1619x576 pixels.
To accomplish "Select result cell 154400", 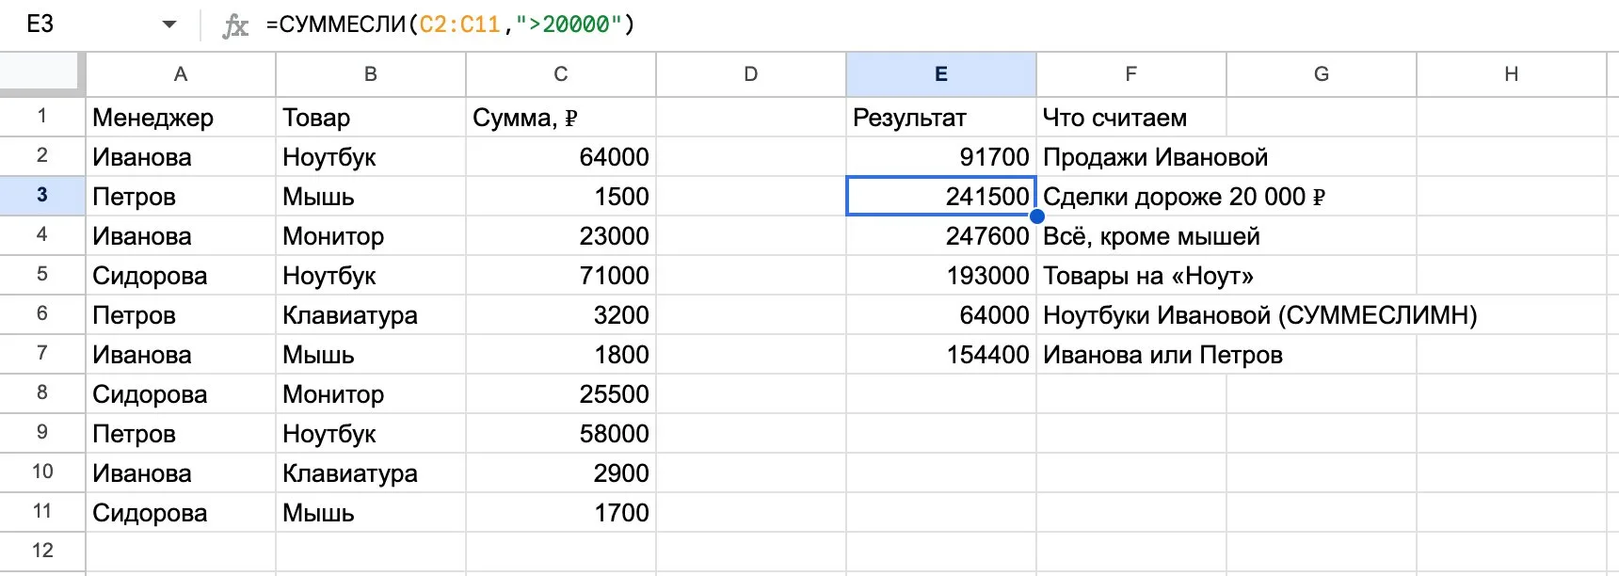I will pos(941,355).
